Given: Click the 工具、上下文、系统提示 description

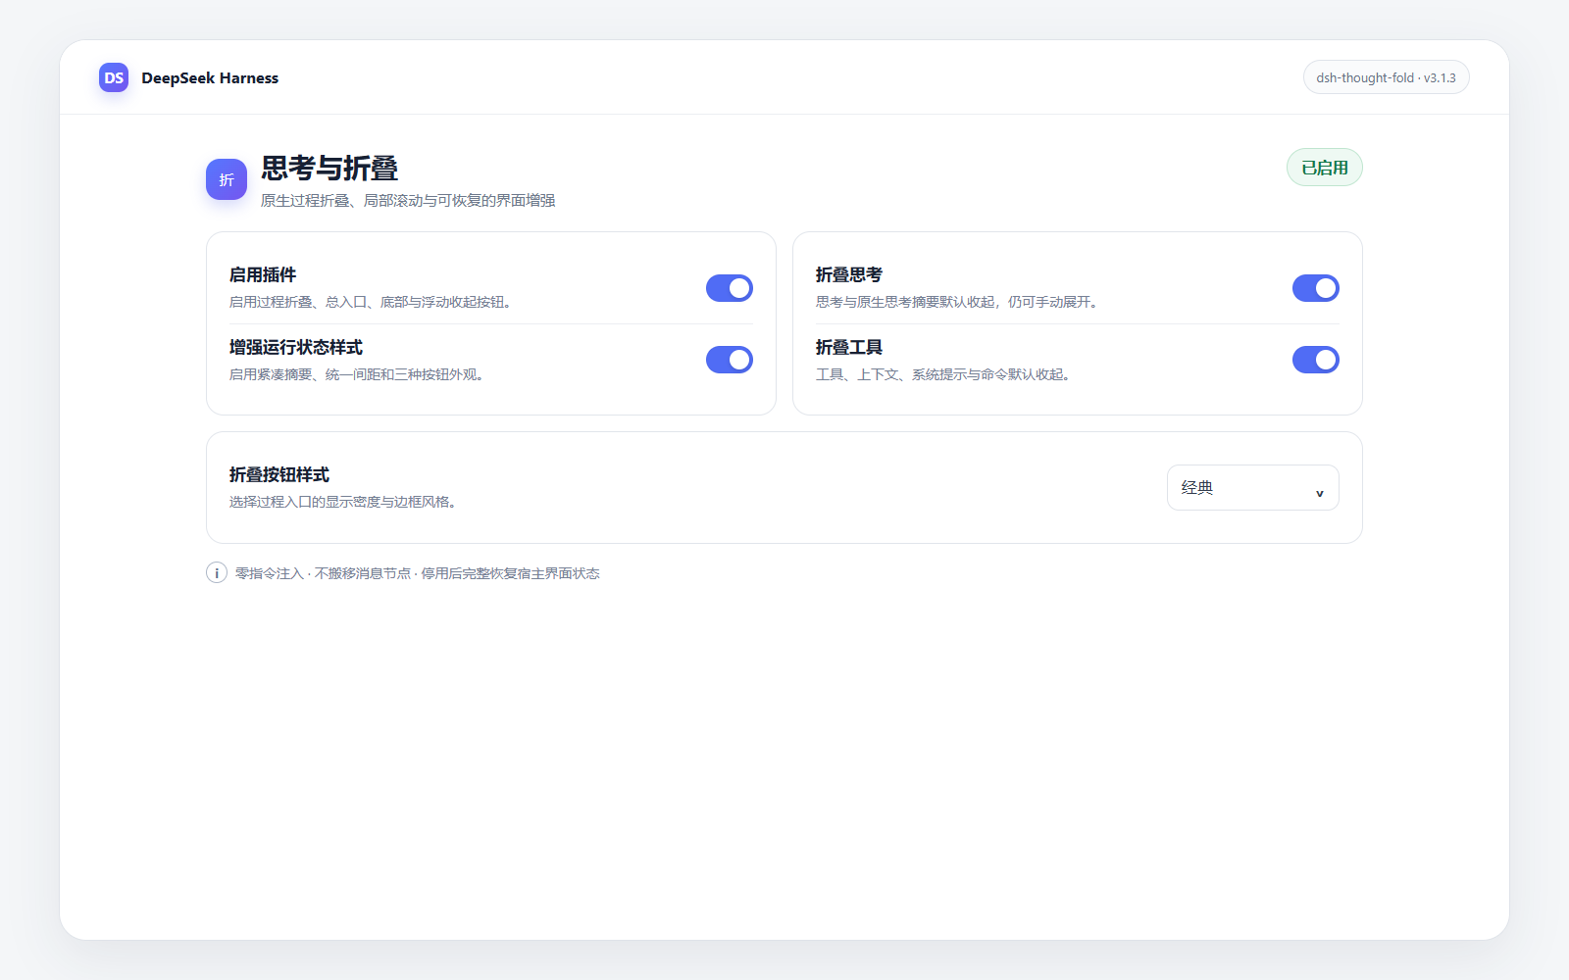Looking at the screenshot, I should coord(942,375).
